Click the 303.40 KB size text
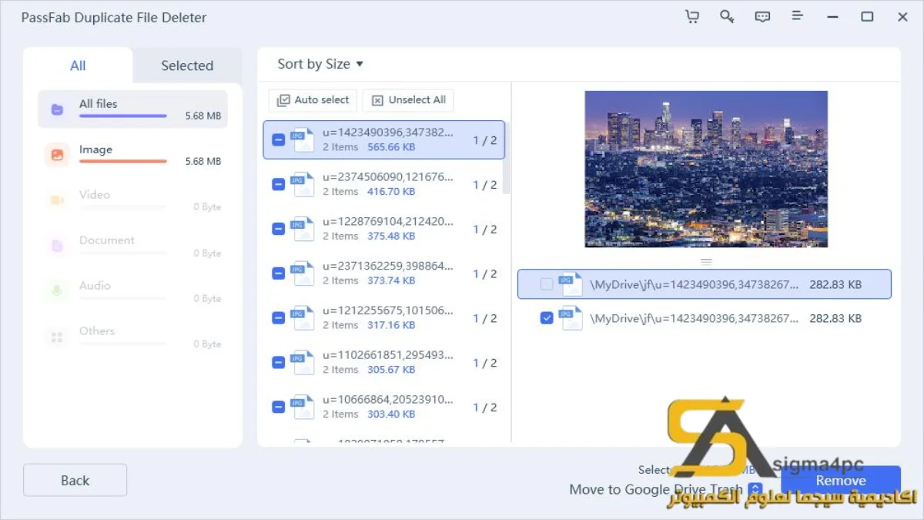 coord(391,415)
